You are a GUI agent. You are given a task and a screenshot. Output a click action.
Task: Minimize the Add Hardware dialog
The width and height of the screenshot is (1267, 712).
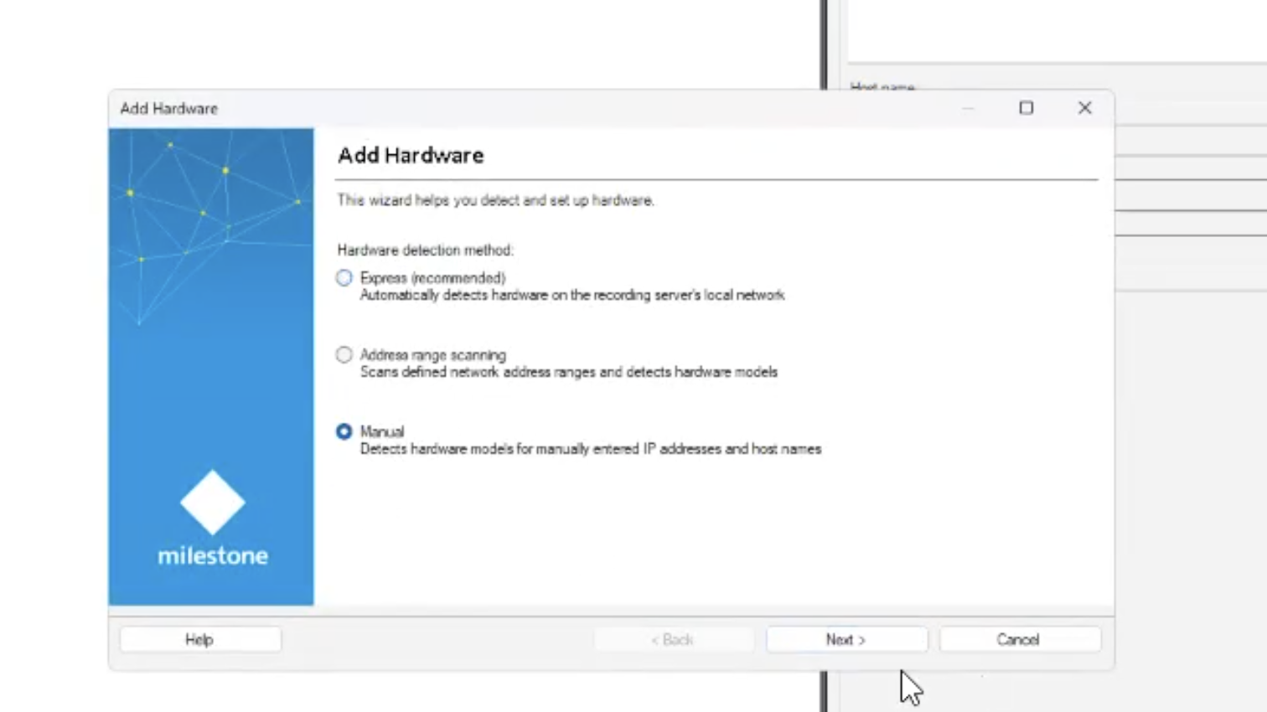[968, 108]
